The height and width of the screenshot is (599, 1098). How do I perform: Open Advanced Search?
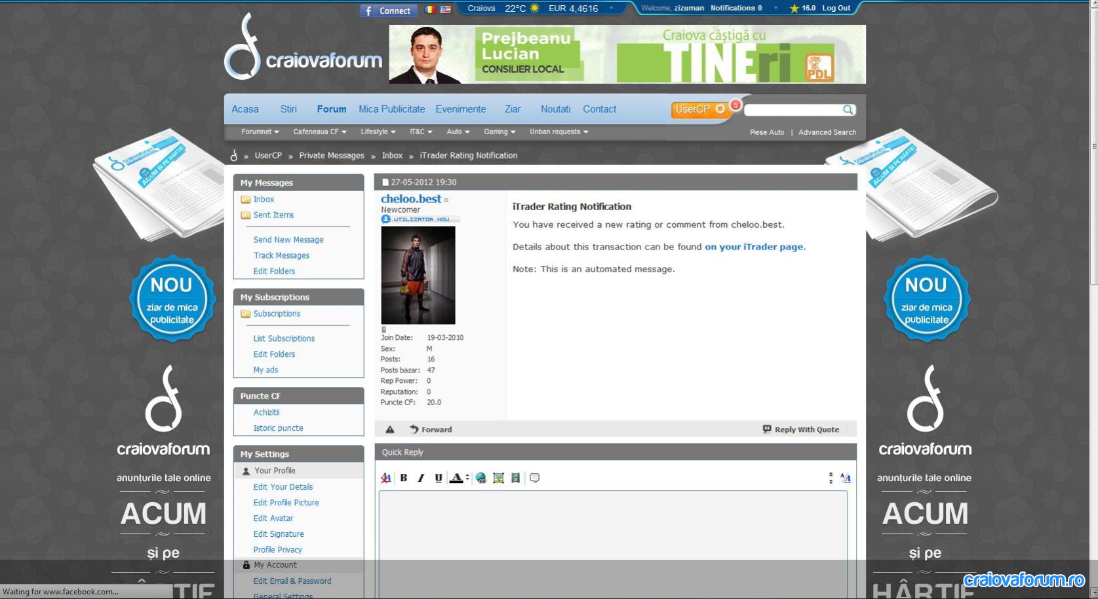coord(827,132)
